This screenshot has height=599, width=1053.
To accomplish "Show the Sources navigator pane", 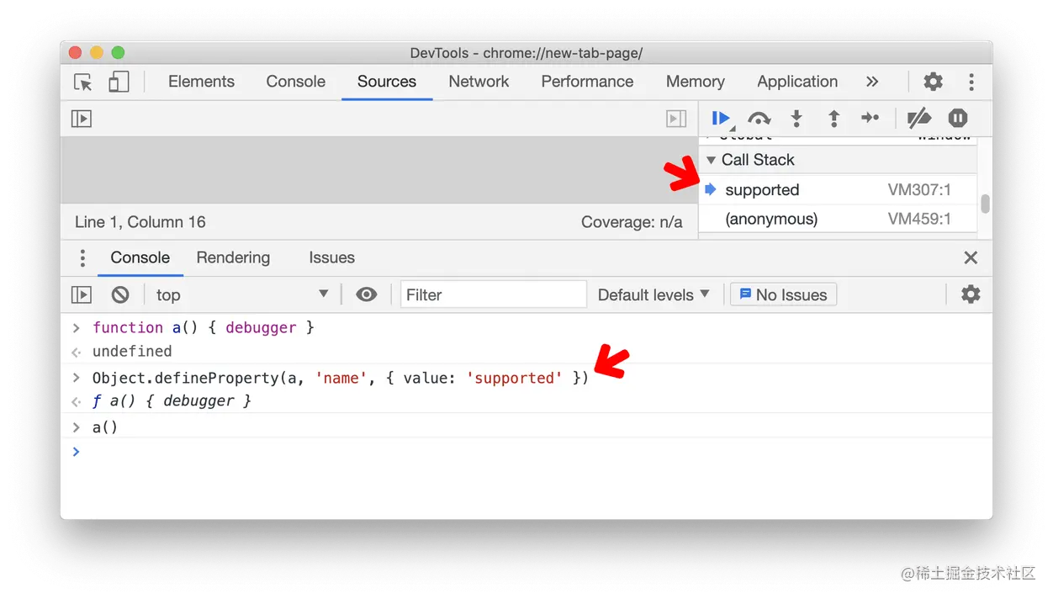I will pos(82,119).
